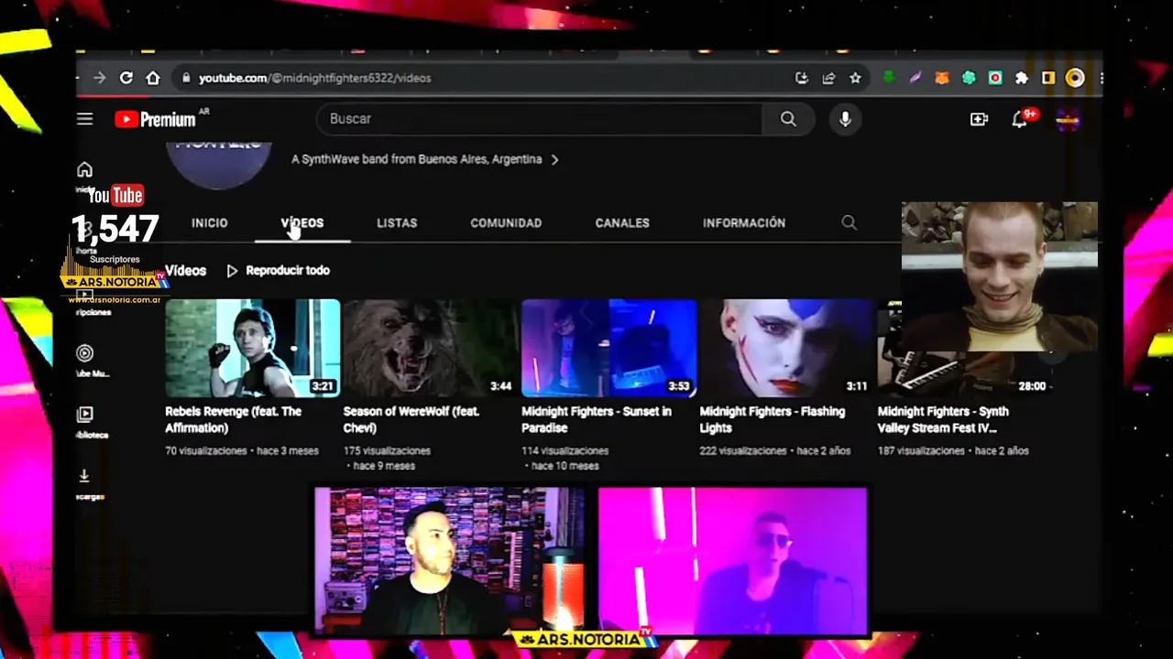Click Midnight Fighters - Synth Valley Stream title
This screenshot has height=659, width=1173.
[943, 419]
